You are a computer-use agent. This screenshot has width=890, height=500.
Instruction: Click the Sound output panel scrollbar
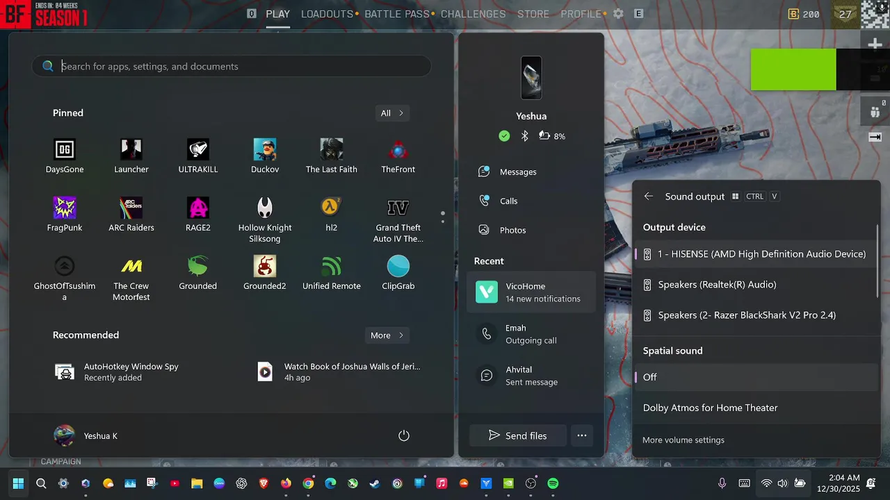(878, 260)
